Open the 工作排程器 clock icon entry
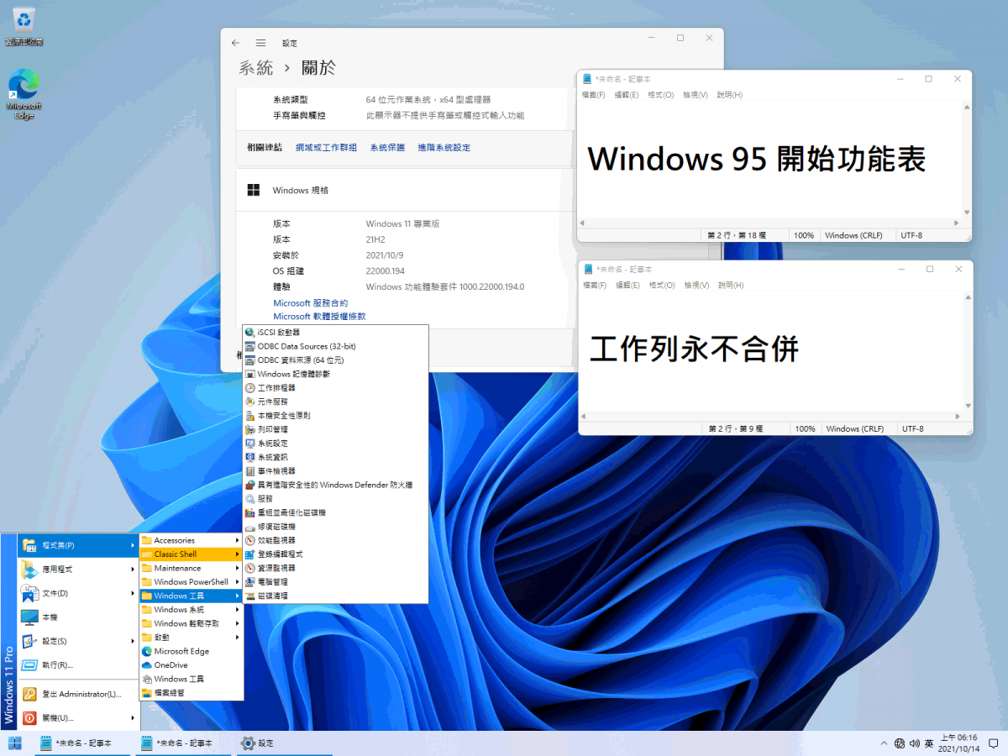Viewport: 1008px width, 756px height. (335, 387)
